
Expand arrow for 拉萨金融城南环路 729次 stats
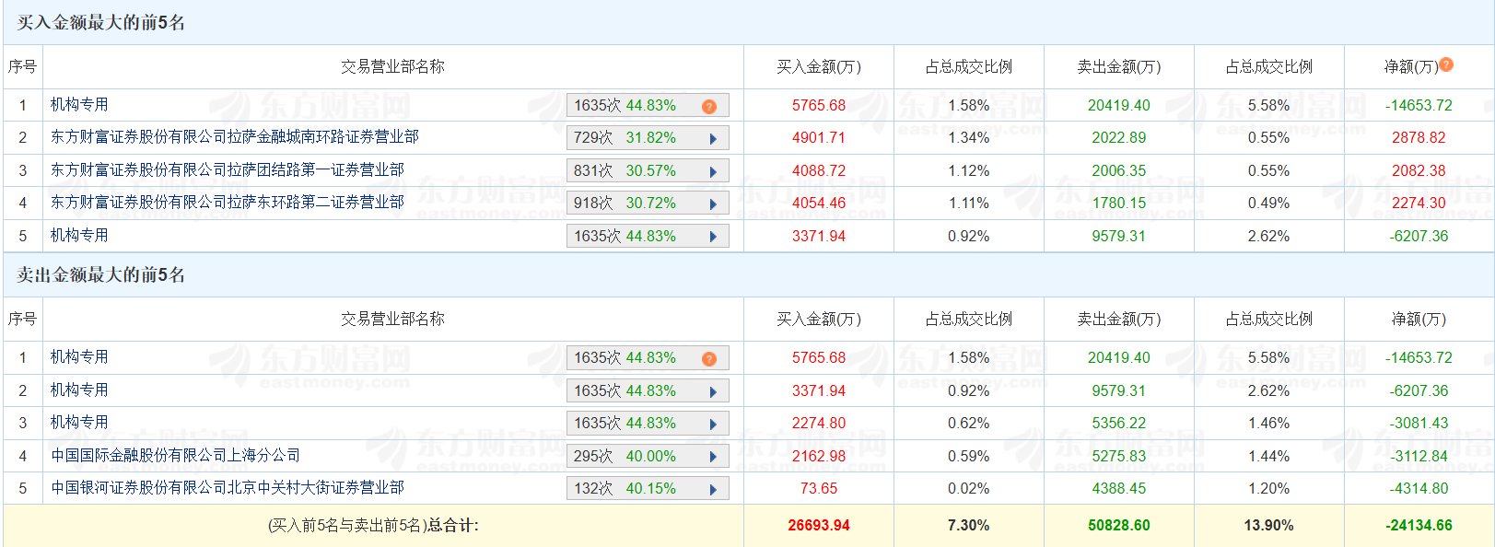713,139
